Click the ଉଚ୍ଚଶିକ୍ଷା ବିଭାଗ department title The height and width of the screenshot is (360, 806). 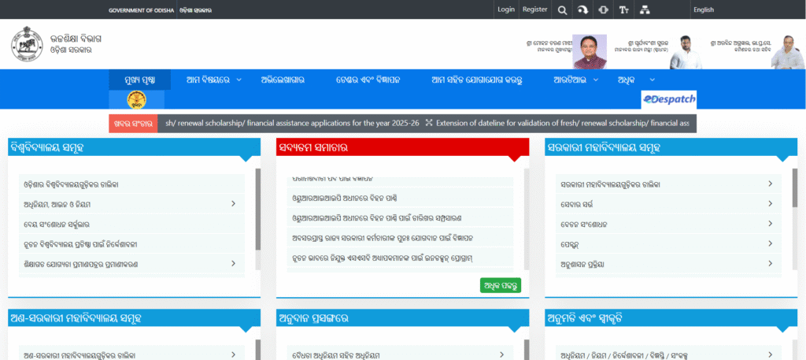pyautogui.click(x=76, y=39)
